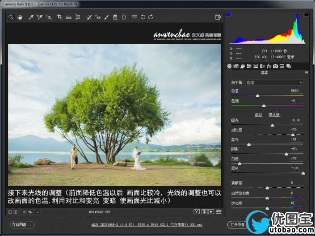Viewport: 315px width, 236px height.
Task: Select the Hand tool
Action: click(20, 17)
